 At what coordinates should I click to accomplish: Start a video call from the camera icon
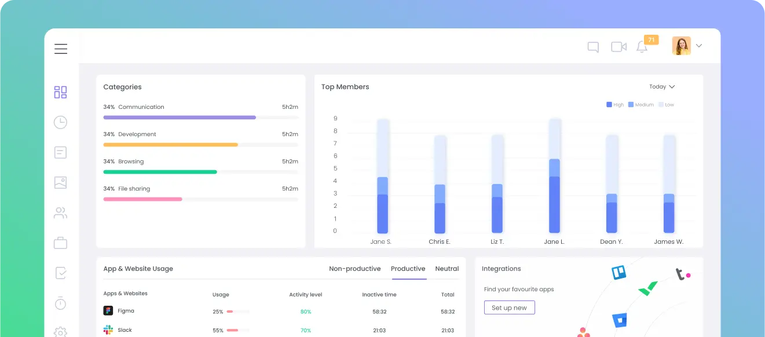coord(618,46)
